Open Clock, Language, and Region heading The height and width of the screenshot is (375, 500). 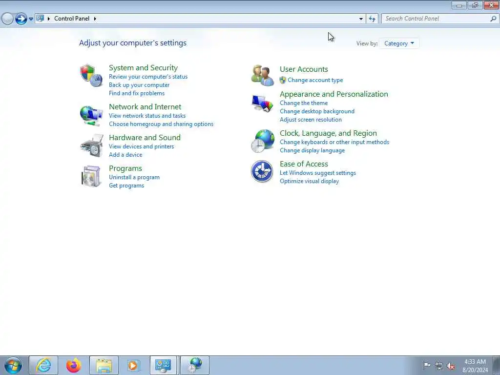[328, 133]
